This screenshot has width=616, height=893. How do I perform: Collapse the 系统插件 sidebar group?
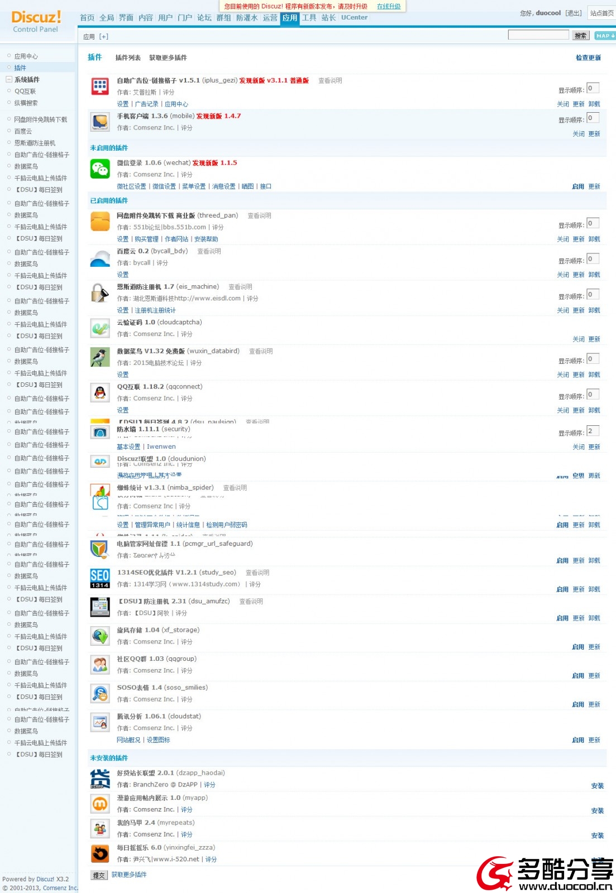pyautogui.click(x=9, y=80)
